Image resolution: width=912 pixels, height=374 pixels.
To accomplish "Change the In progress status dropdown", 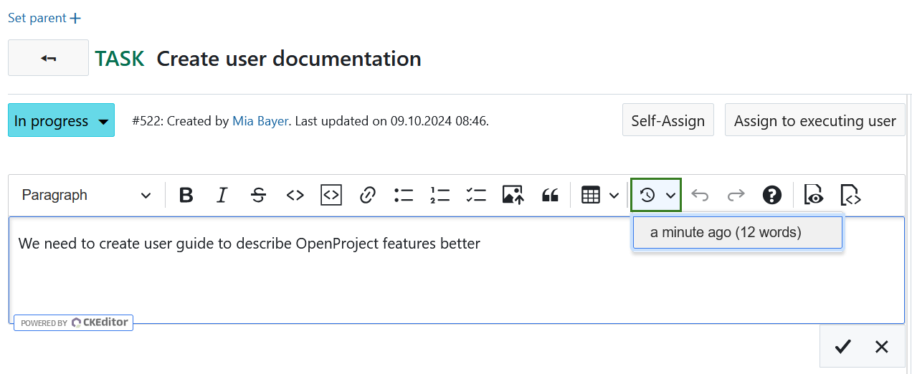I will click(61, 121).
